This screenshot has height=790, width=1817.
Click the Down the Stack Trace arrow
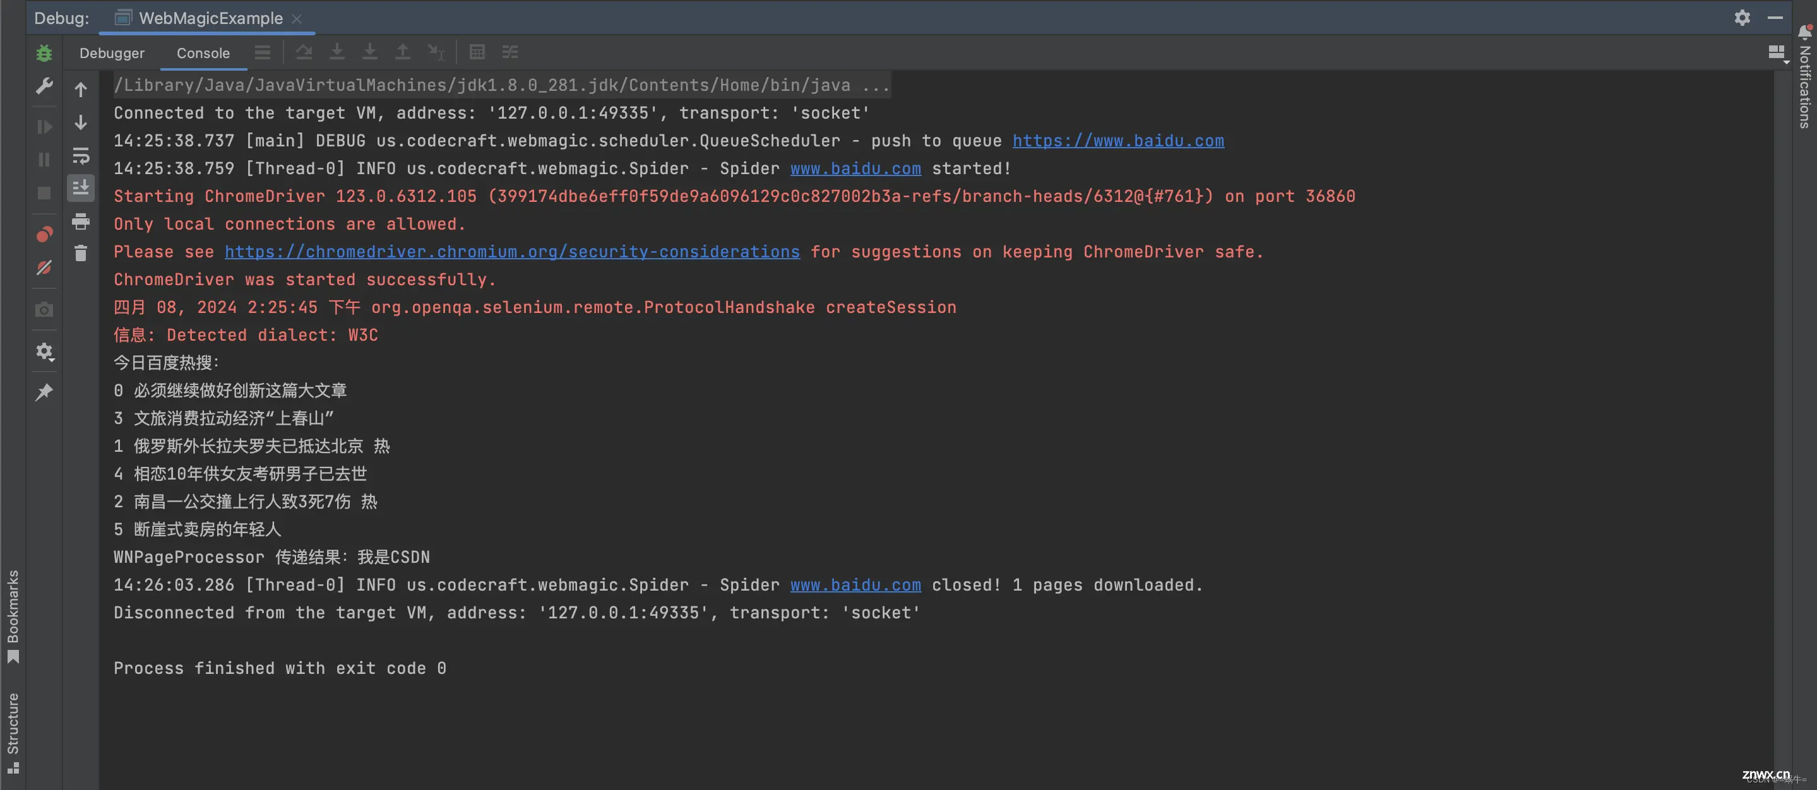(x=81, y=122)
